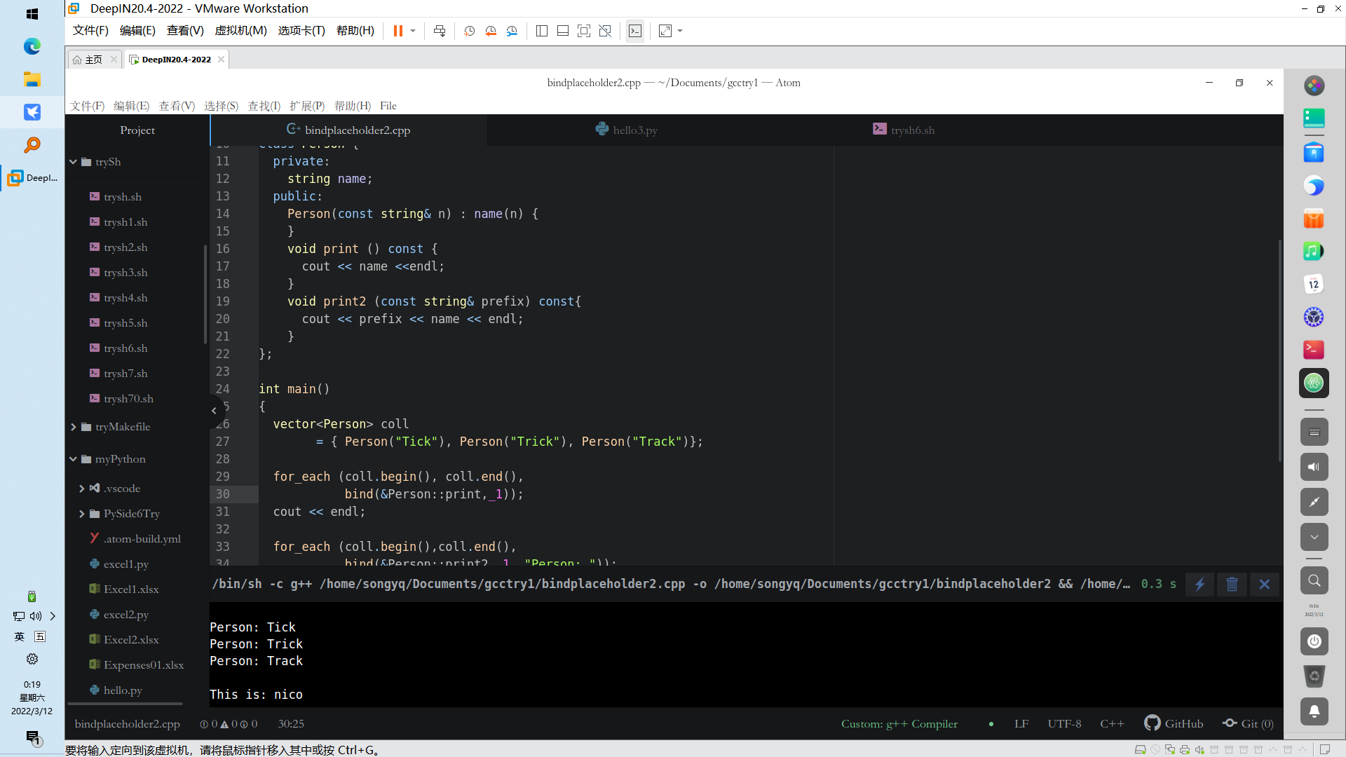1346x757 pixels.
Task: Toggle Windows input language indicator 英
Action: tap(20, 636)
